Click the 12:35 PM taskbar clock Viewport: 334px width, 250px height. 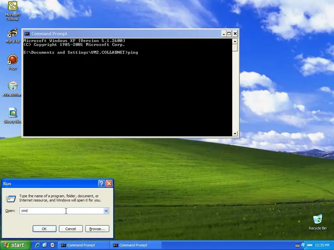click(322, 245)
